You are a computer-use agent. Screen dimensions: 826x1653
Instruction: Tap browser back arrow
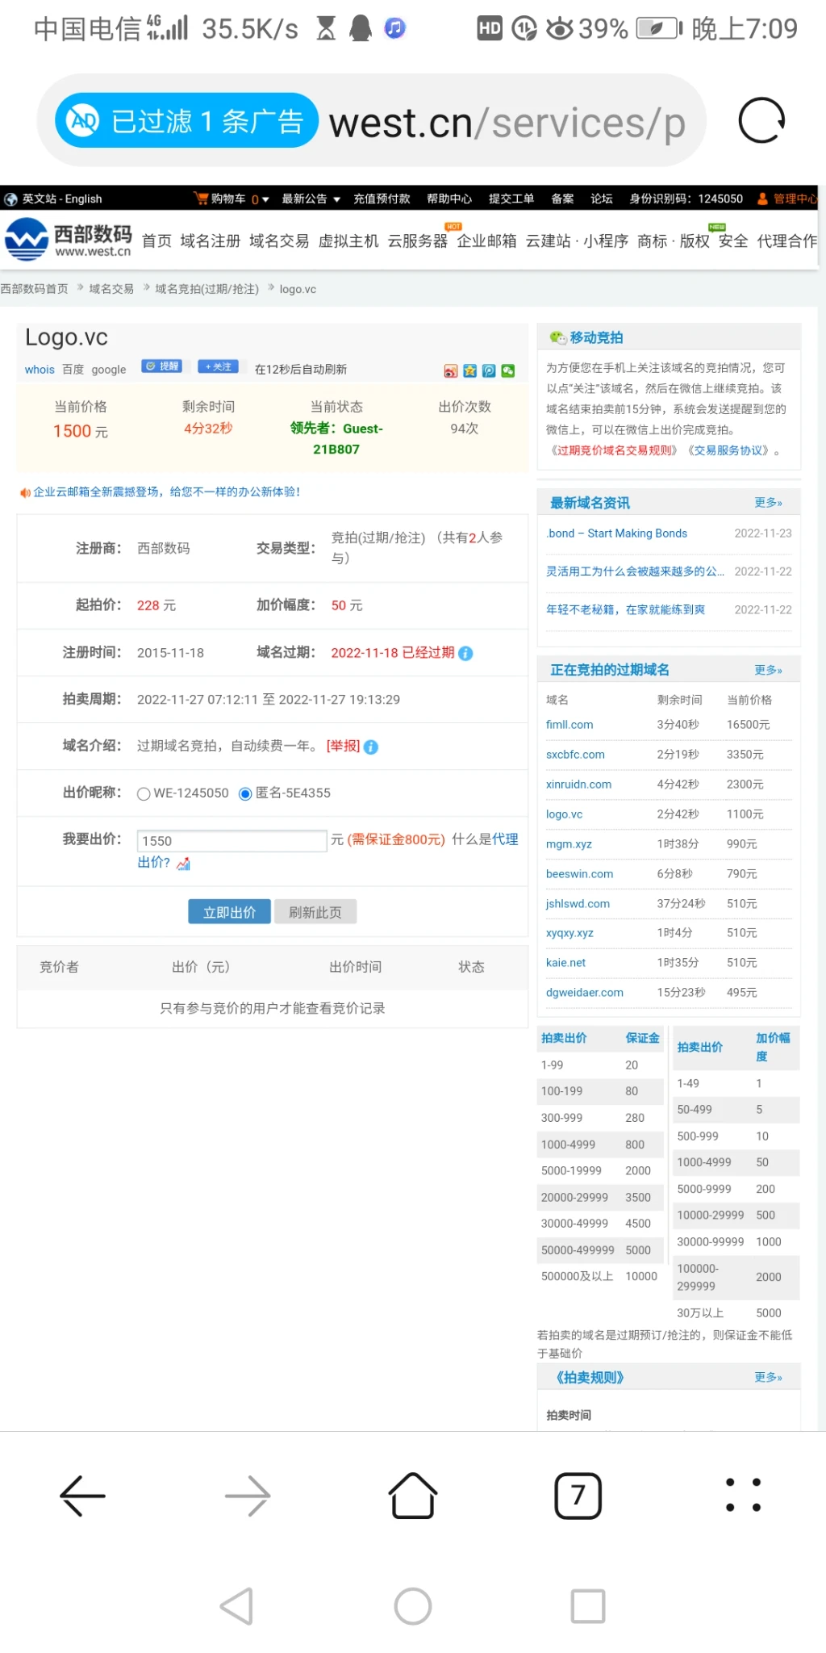click(x=82, y=1496)
